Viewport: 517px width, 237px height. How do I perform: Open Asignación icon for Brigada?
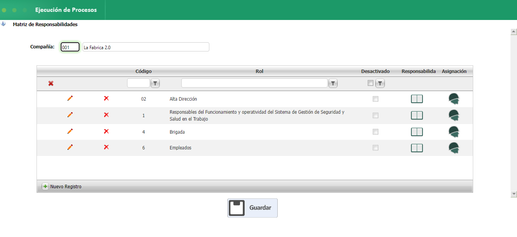pyautogui.click(x=454, y=132)
